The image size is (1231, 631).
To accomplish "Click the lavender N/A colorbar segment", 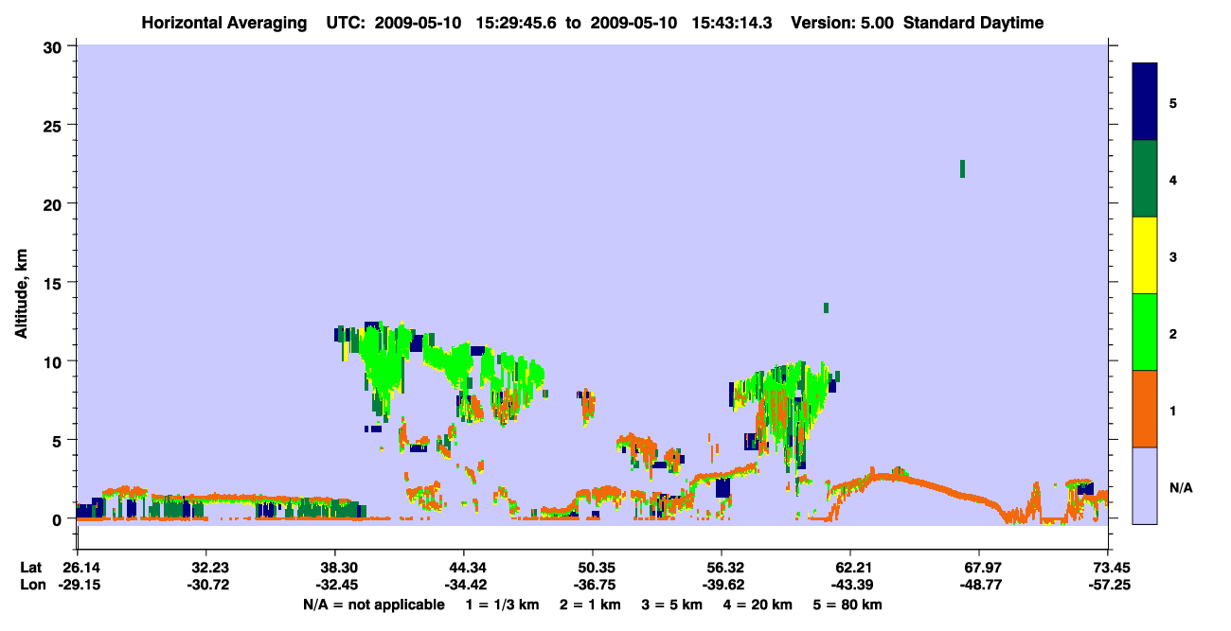I will (1145, 485).
